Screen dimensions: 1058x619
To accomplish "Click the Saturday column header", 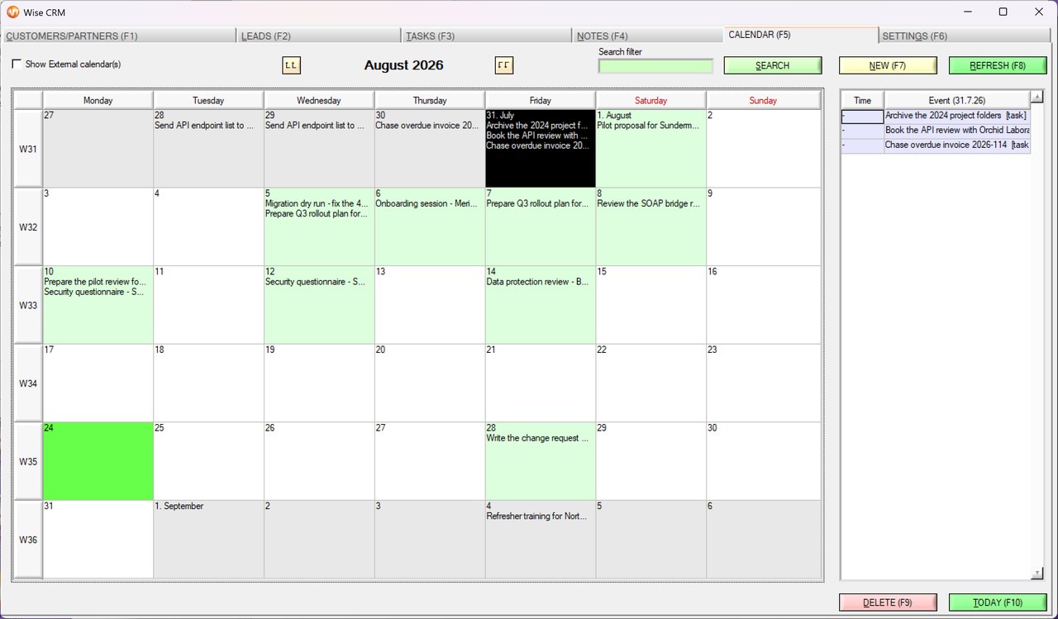I will pos(651,100).
